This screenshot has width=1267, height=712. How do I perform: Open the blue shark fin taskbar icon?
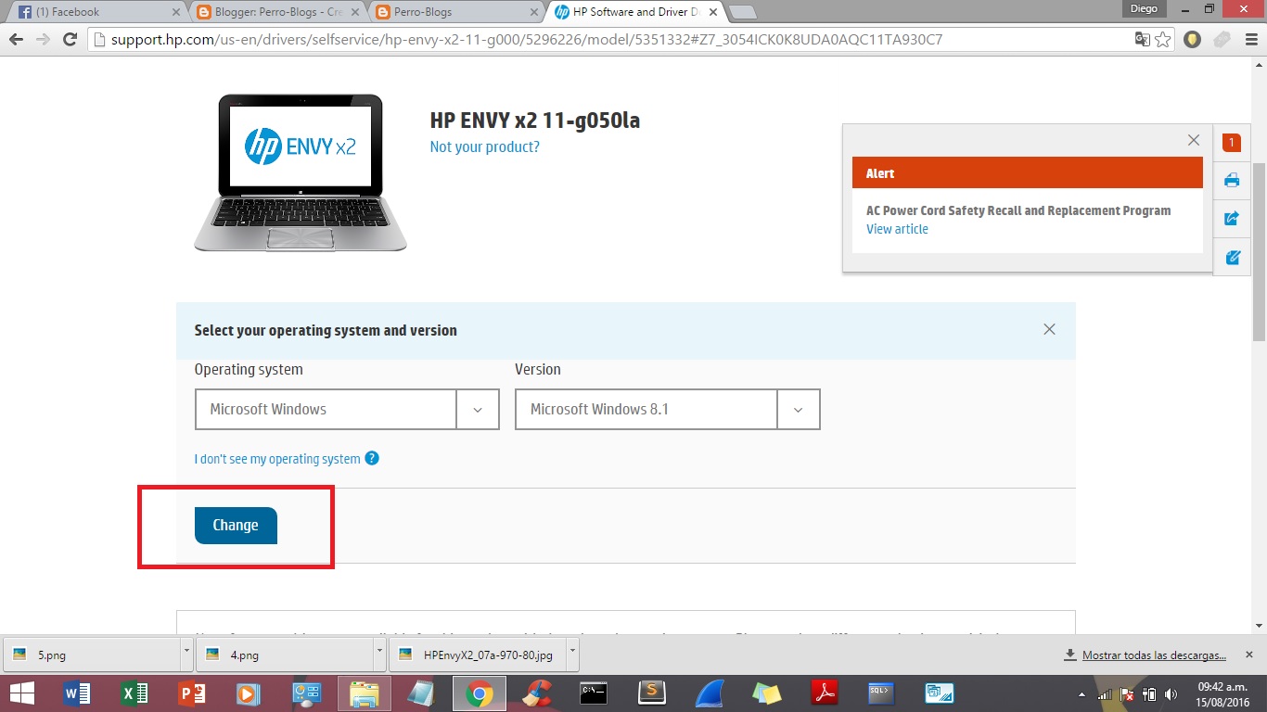(709, 693)
